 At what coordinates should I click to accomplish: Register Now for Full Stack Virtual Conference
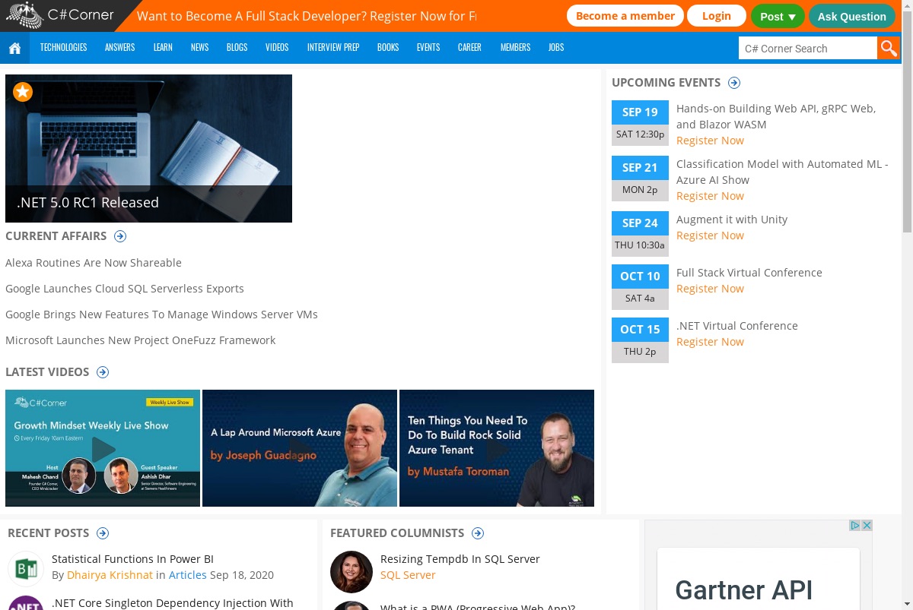click(710, 289)
